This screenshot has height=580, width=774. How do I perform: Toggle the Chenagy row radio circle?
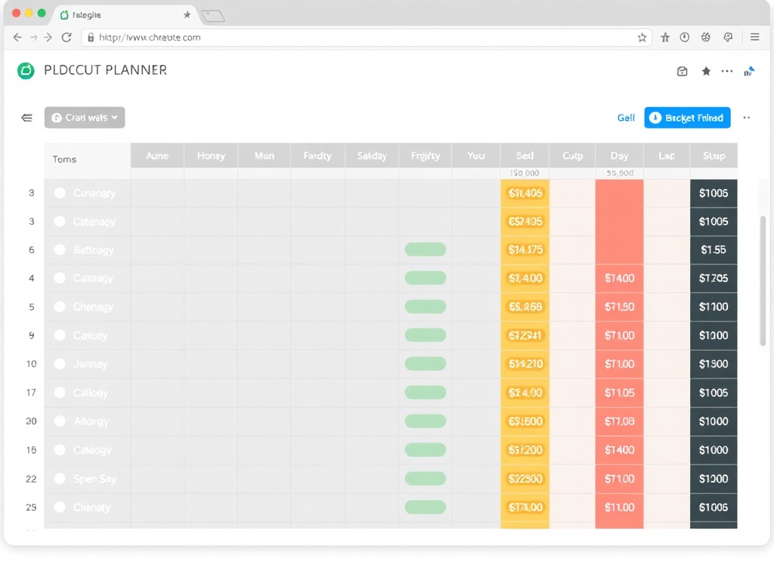point(60,307)
